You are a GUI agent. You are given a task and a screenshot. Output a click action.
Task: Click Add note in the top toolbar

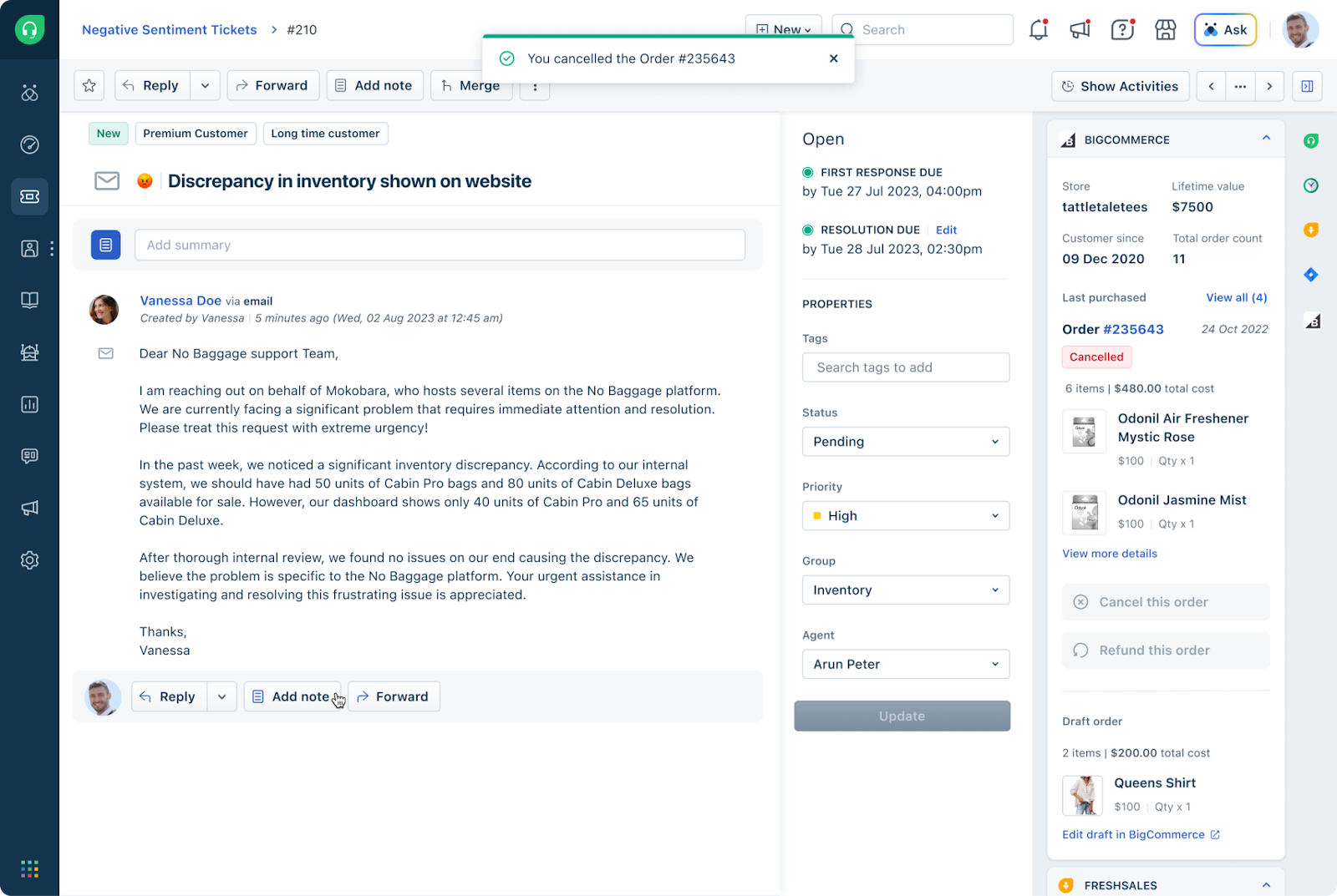coord(374,85)
